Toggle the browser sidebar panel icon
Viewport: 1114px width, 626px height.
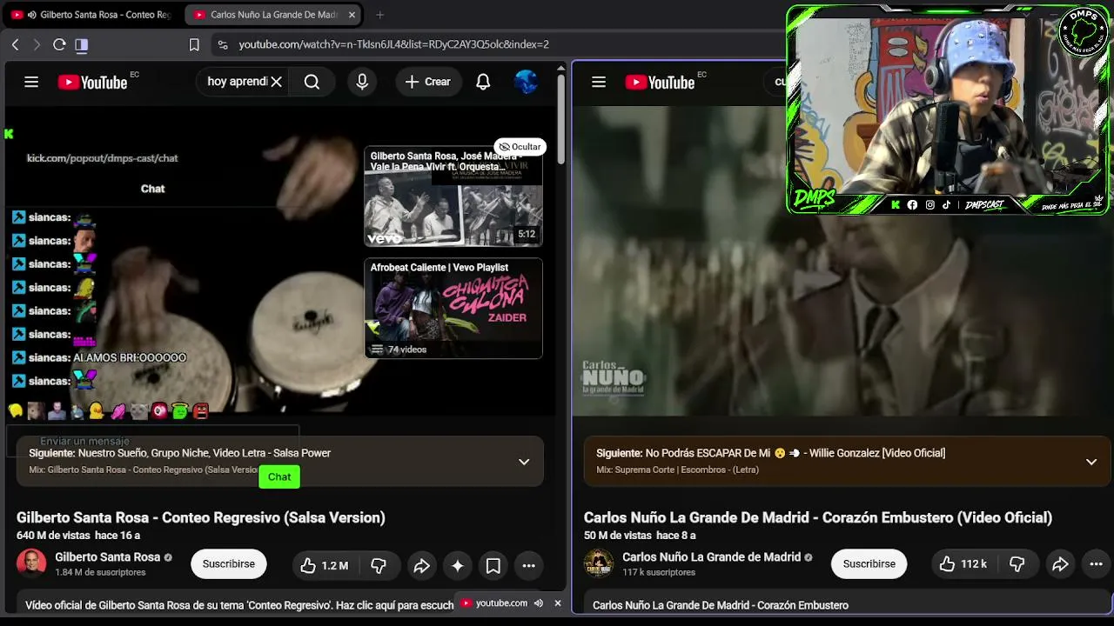pos(81,44)
